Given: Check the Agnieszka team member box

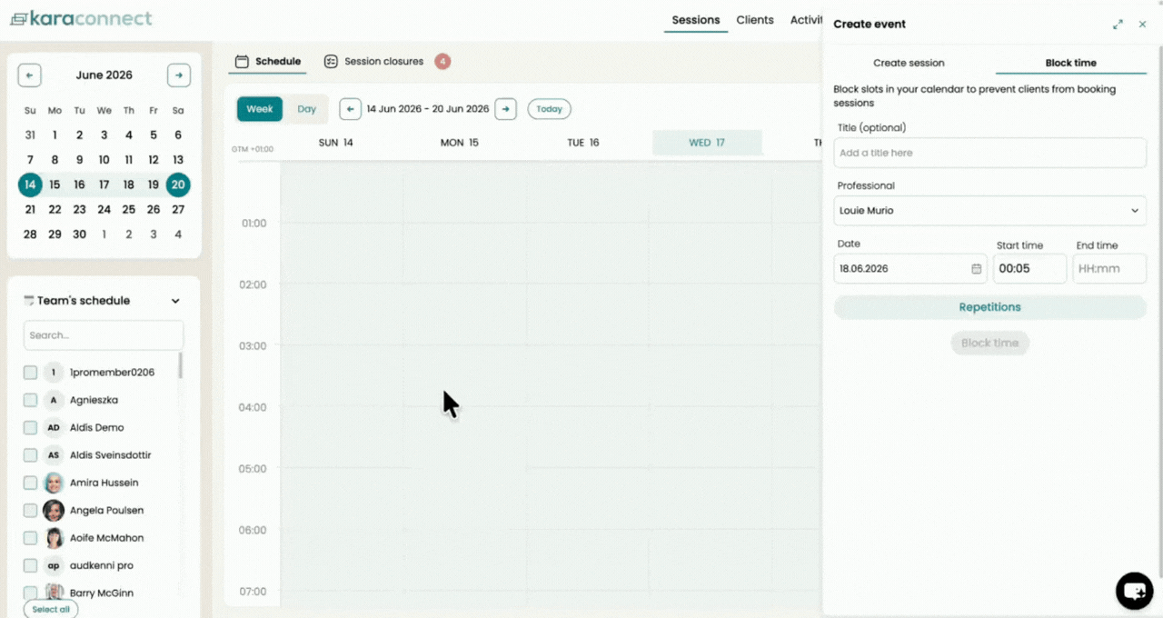Looking at the screenshot, I should coord(31,400).
